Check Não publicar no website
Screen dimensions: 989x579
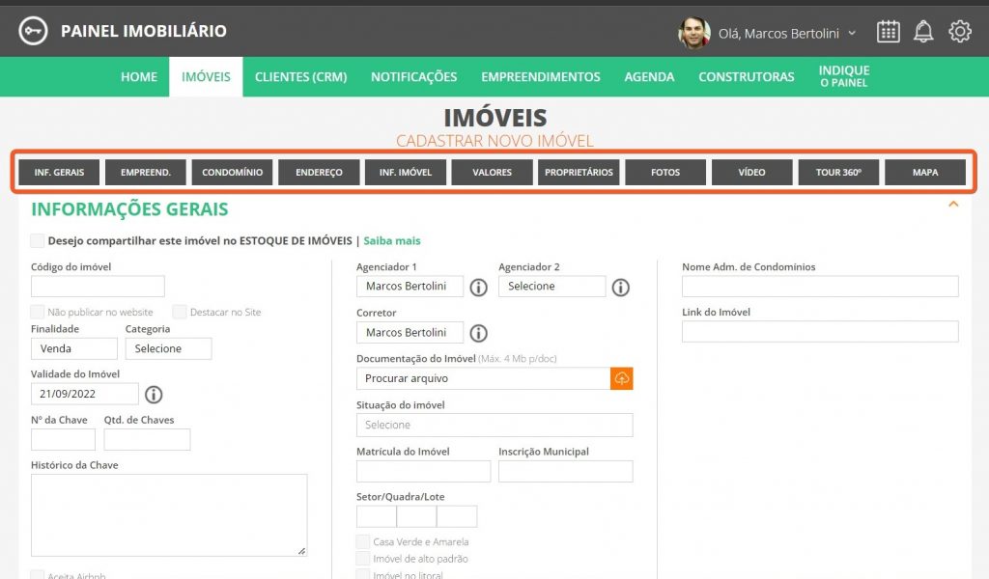[38, 312]
